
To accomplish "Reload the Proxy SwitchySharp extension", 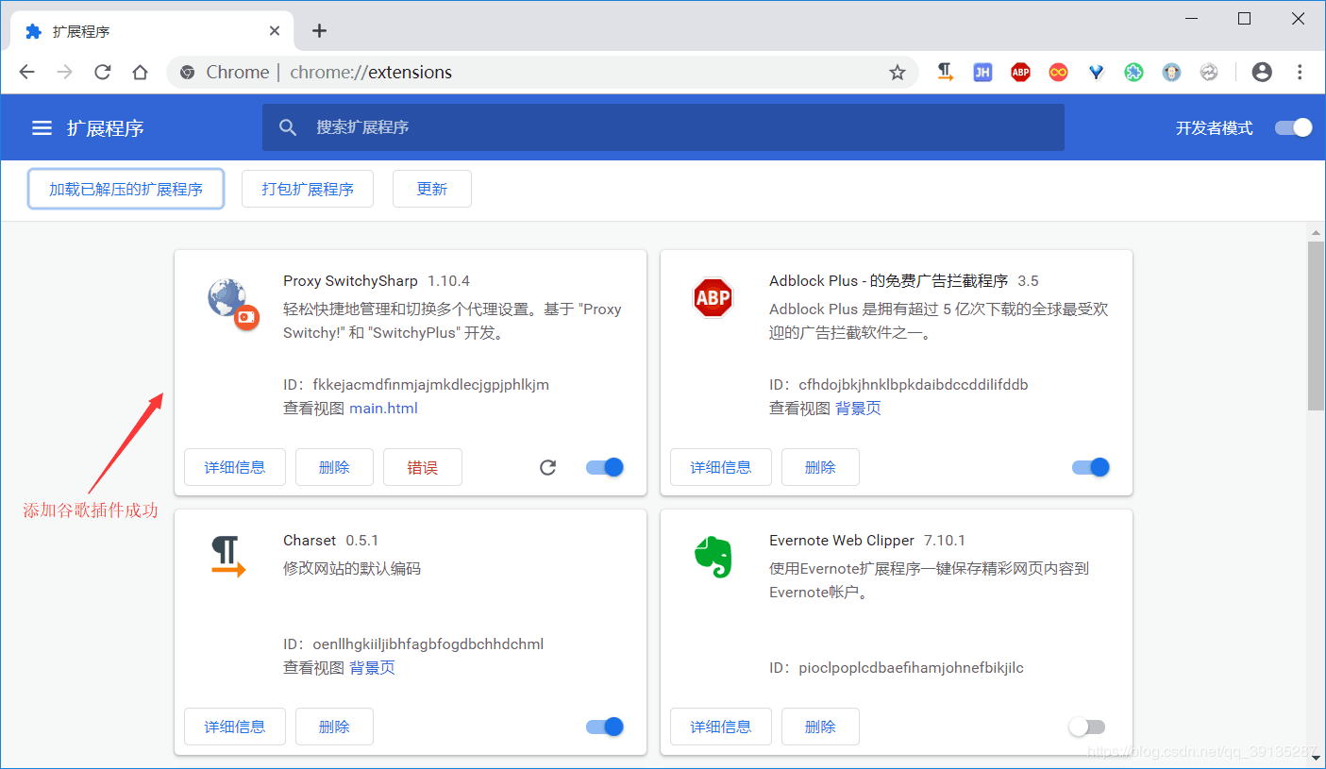I will pyautogui.click(x=547, y=466).
